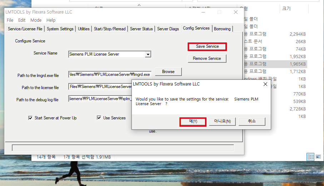Select the 1,965KB file row in Explorer
Viewport: 324px width, 186px height.
pos(275,64)
